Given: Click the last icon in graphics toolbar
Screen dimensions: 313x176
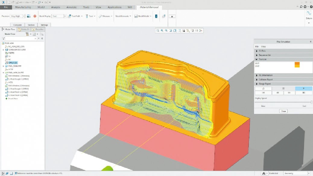Looking at the screenshot, I should point(201,31).
